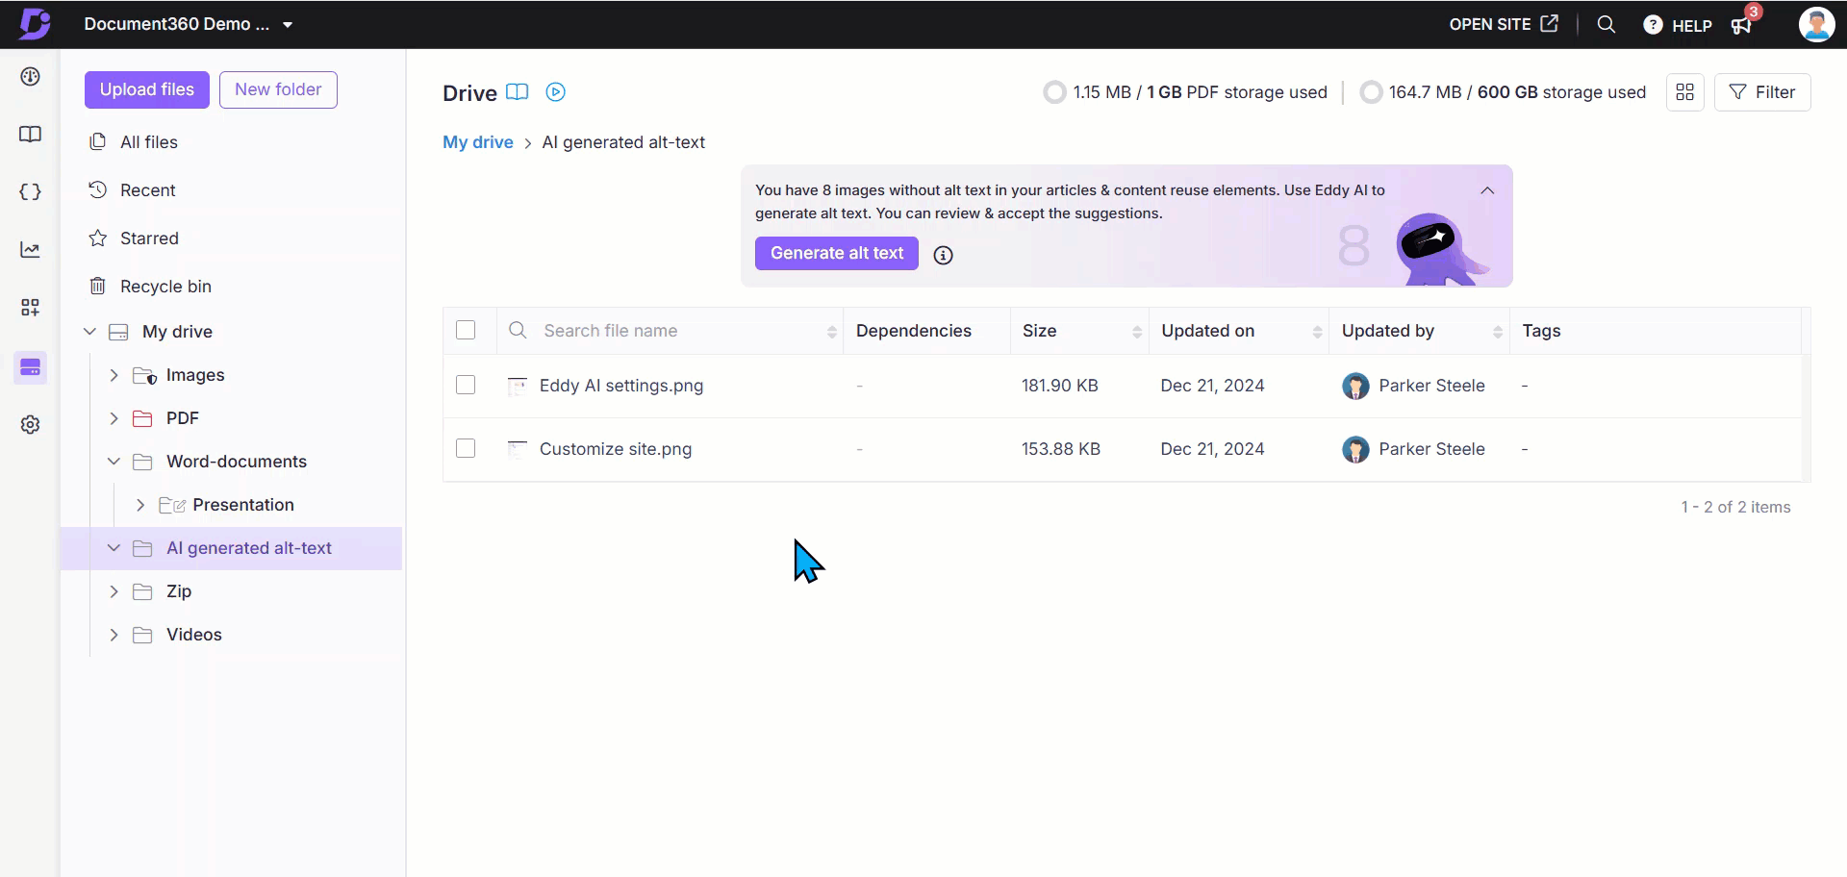
Task: Expand the Presentation folder
Action: pos(140,505)
